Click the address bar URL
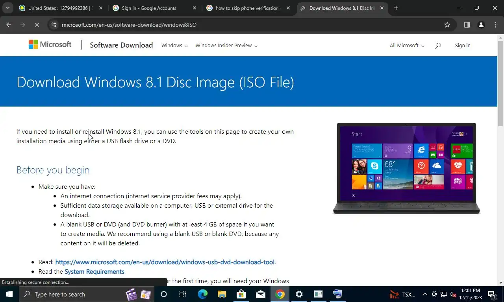The height and width of the screenshot is (302, 504). point(129,25)
